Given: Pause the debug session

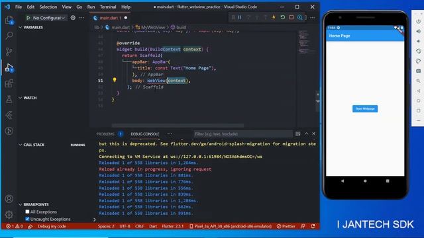Looking at the screenshot, I should (x=240, y=17).
